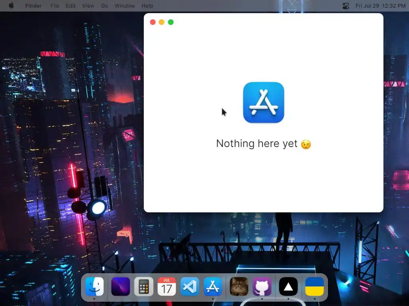Close the App Store window
This screenshot has height=306, width=409.
[x=153, y=22]
